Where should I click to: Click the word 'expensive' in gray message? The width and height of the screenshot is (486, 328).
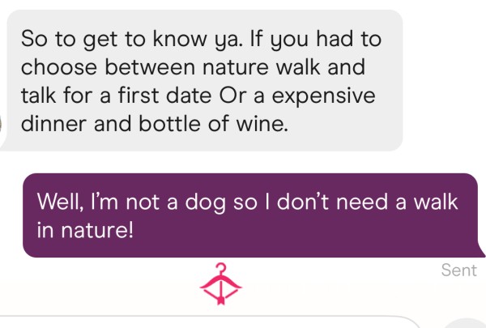(x=323, y=96)
